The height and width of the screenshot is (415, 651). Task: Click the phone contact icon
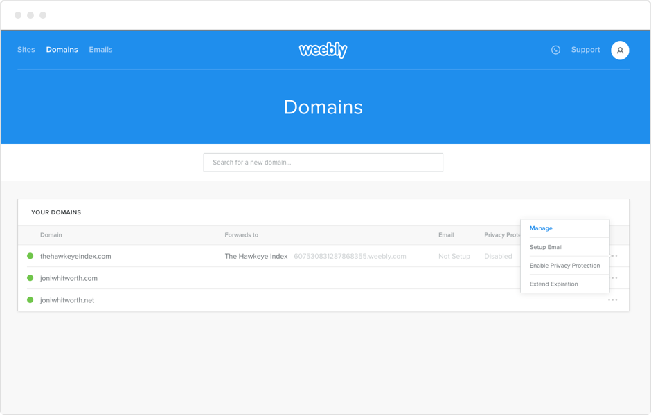[x=555, y=50]
